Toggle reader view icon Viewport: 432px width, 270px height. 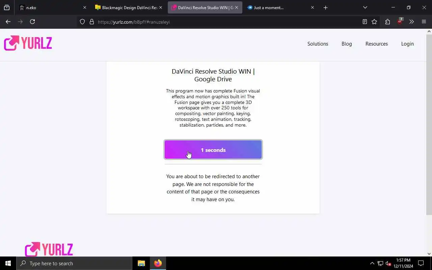pos(364,22)
